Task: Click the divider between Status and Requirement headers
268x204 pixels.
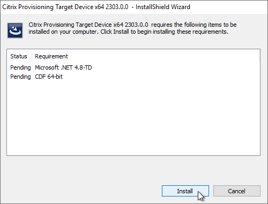Action: (x=32, y=56)
